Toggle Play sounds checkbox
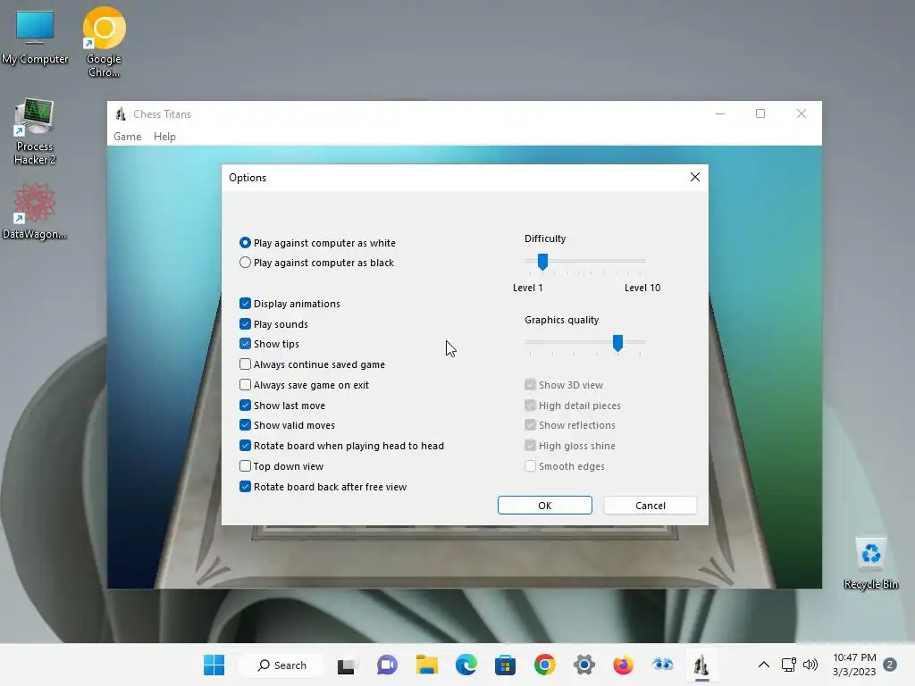Viewport: 915px width, 686px height. tap(245, 323)
